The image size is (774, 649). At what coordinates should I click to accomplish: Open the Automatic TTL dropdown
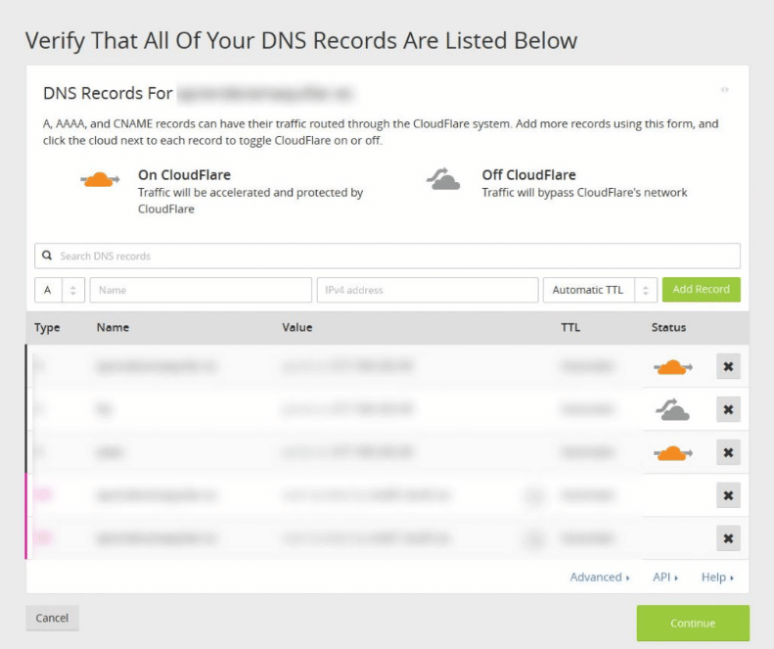(600, 290)
